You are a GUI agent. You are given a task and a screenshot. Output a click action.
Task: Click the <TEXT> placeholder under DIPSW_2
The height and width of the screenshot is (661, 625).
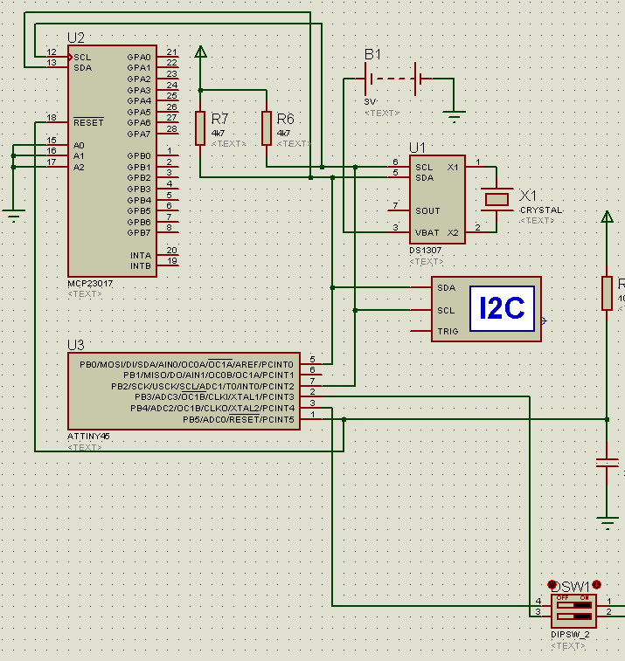(568, 646)
